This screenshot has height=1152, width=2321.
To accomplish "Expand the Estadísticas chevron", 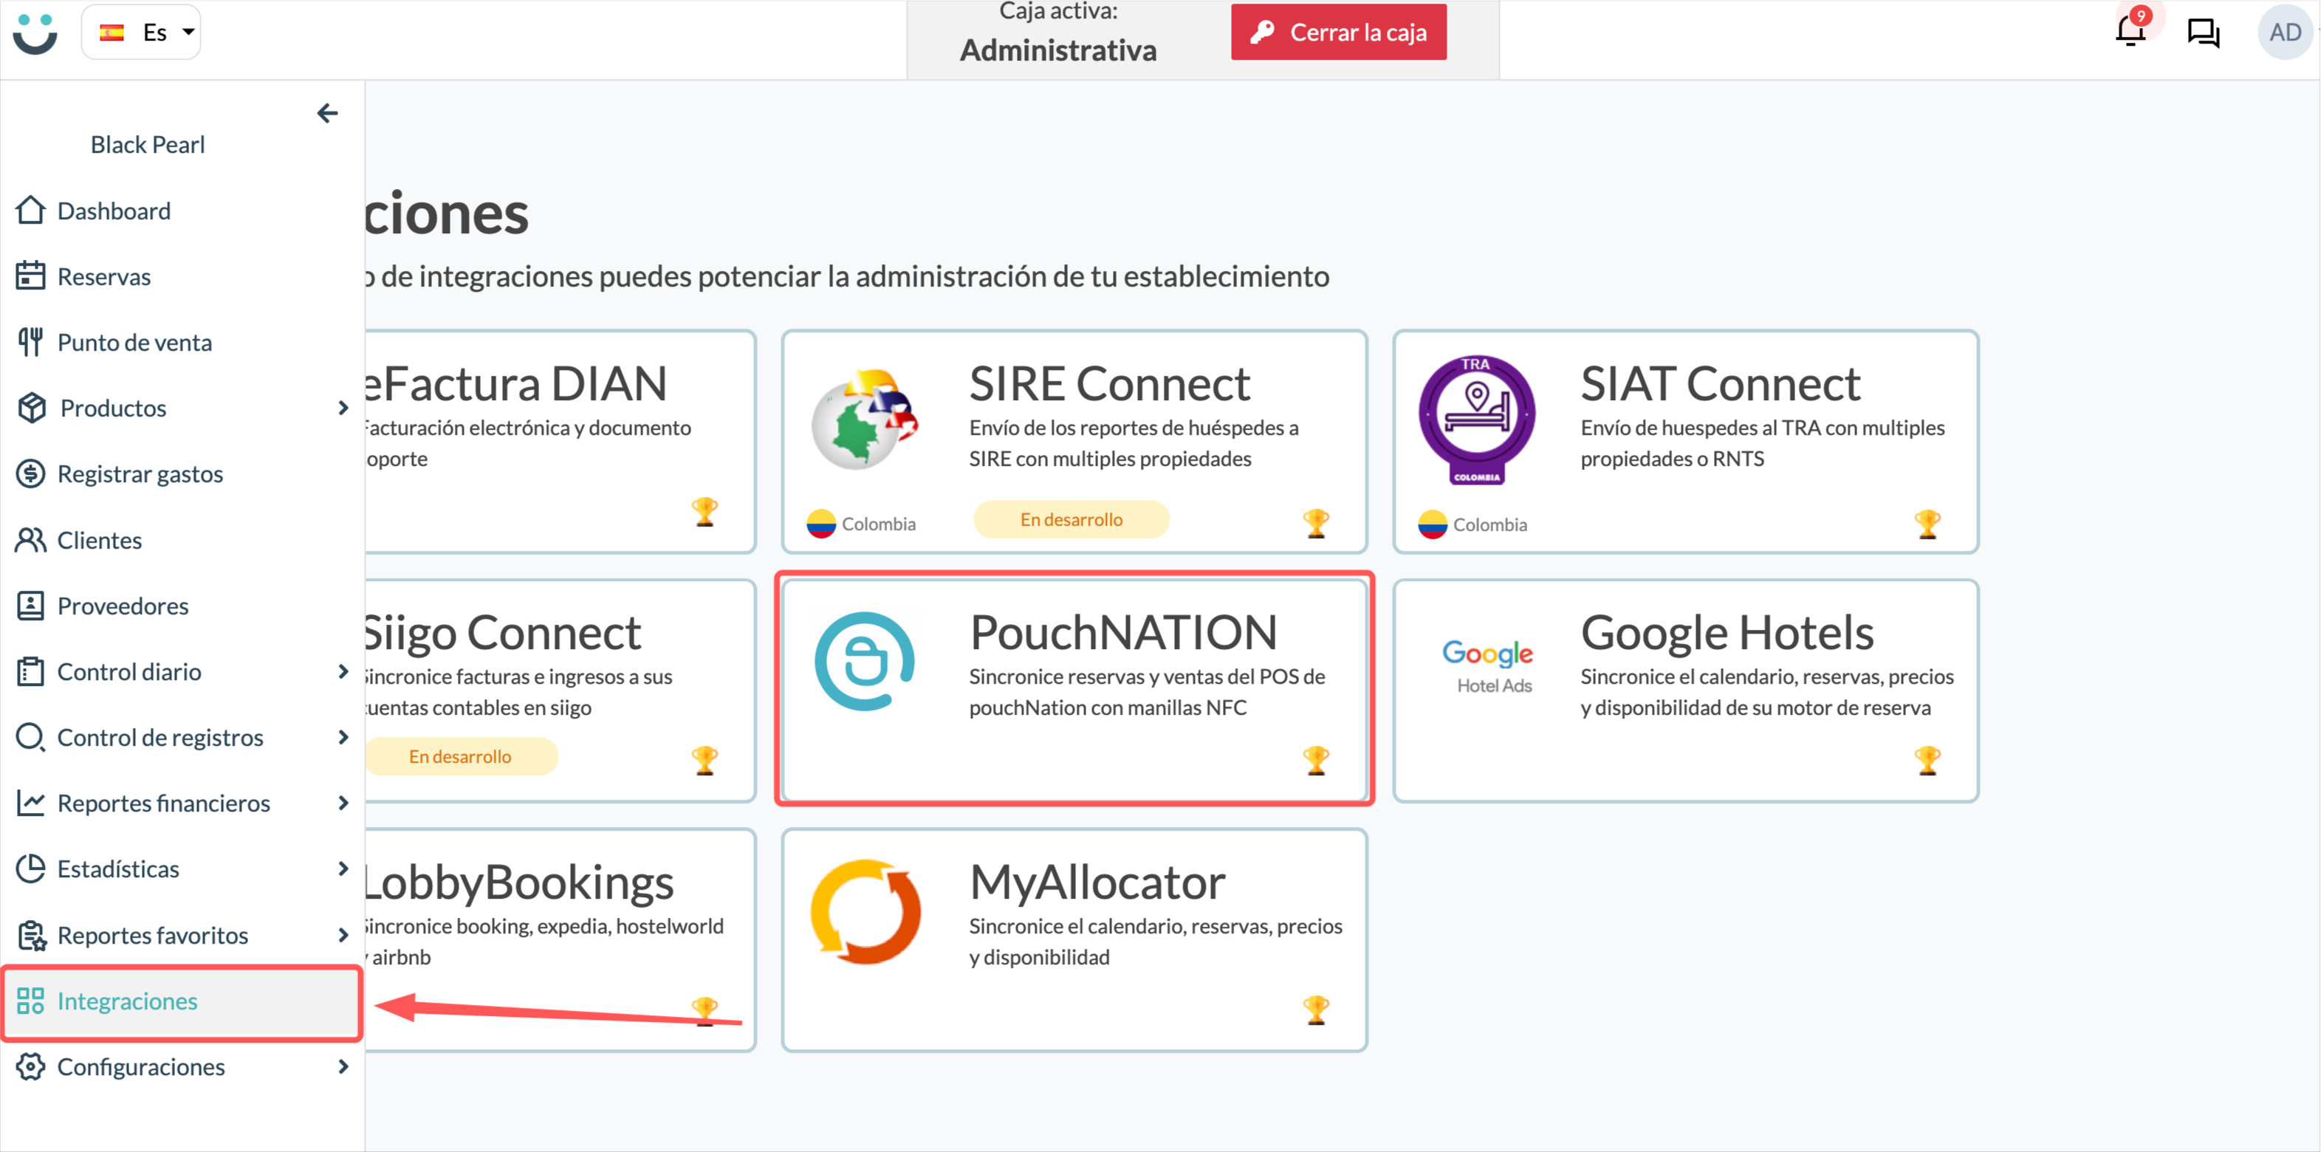I will pyautogui.click(x=343, y=868).
